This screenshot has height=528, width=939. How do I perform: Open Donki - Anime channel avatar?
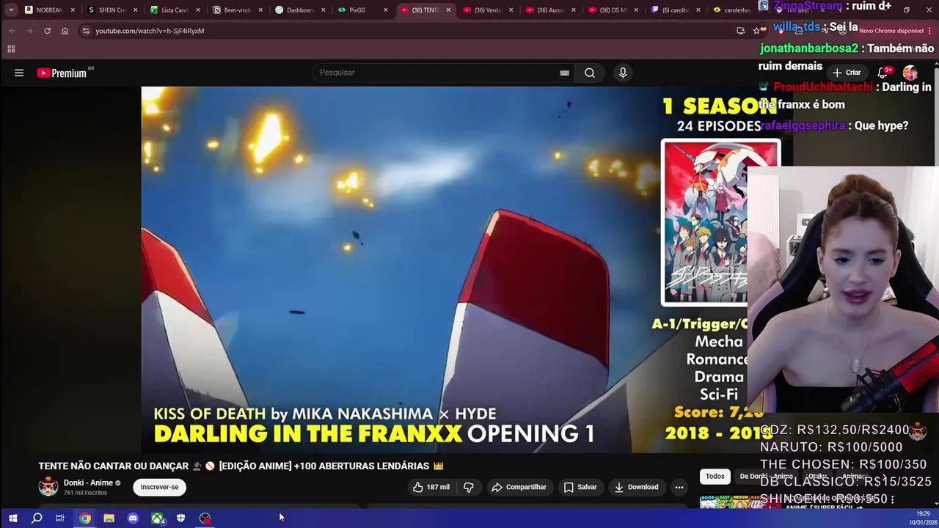(48, 487)
